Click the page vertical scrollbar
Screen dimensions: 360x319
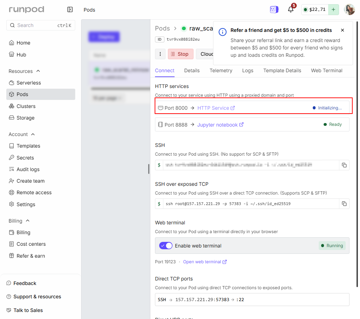point(357,154)
